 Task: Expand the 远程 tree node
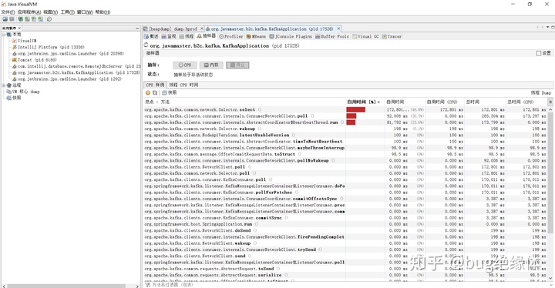(x=4, y=85)
